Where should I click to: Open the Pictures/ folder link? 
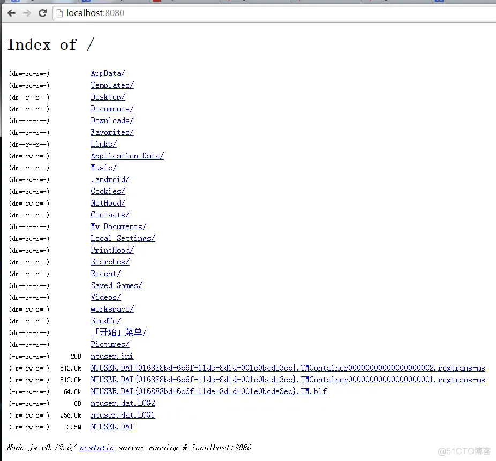point(110,344)
